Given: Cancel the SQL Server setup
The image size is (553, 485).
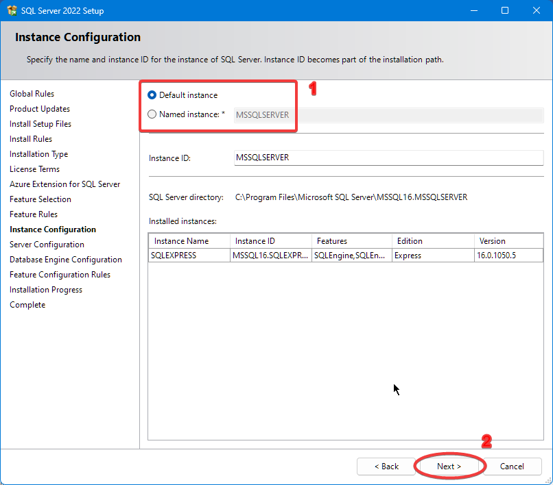Looking at the screenshot, I should tap(512, 467).
